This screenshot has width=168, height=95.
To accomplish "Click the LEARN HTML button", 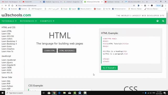I will point(50,50).
